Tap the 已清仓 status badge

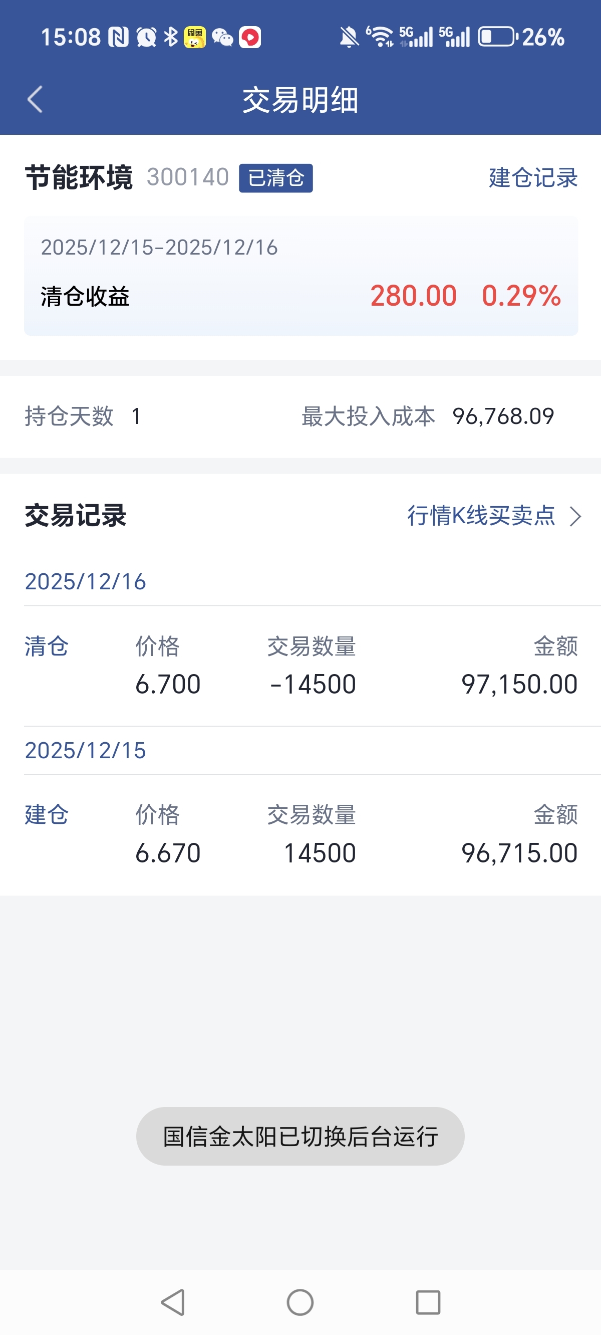275,178
